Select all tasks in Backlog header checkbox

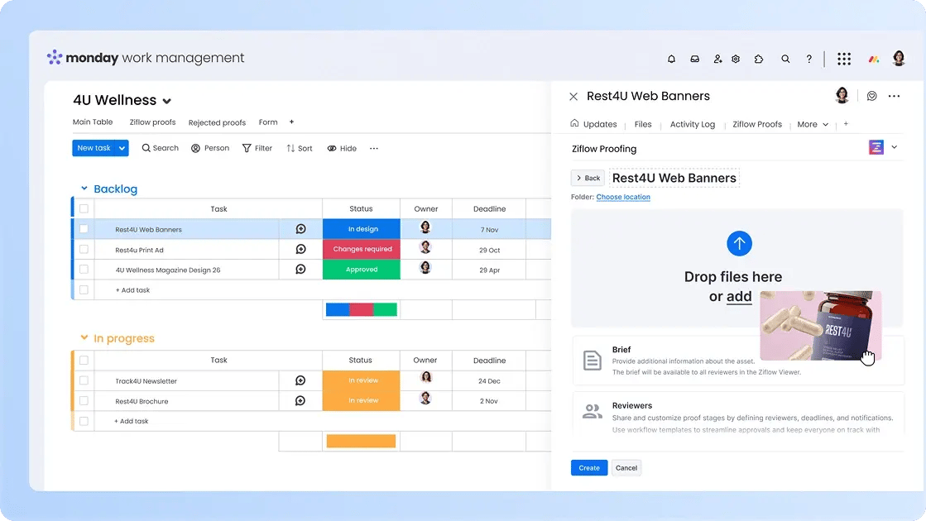84,208
